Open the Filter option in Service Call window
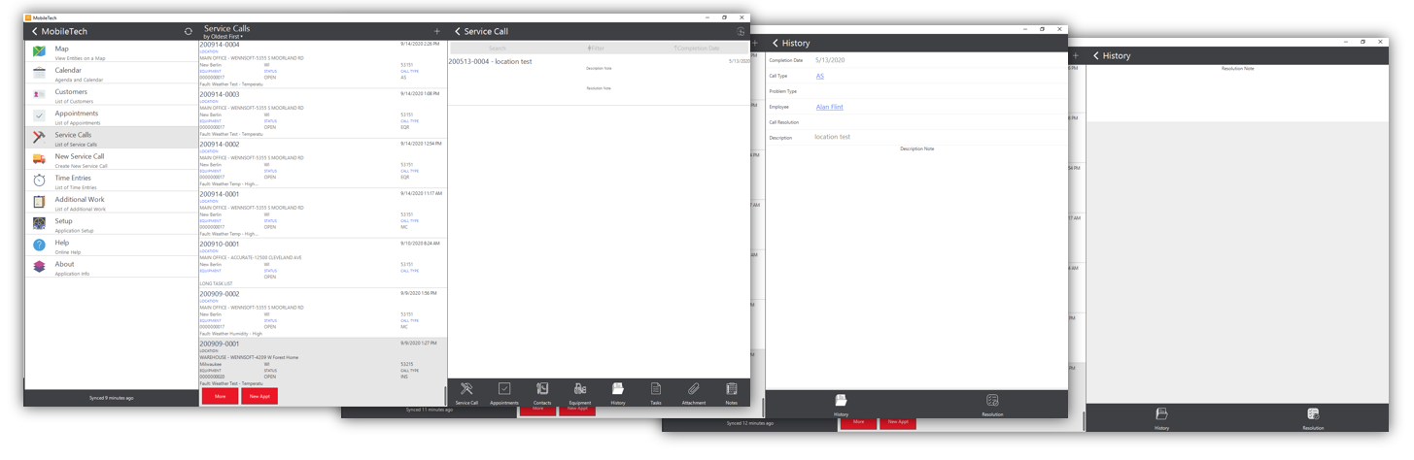Screen dimensions: 1414x460 pos(596,48)
